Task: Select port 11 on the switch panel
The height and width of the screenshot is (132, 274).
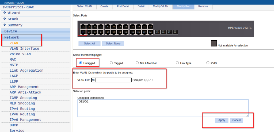Action: tap(114, 26)
